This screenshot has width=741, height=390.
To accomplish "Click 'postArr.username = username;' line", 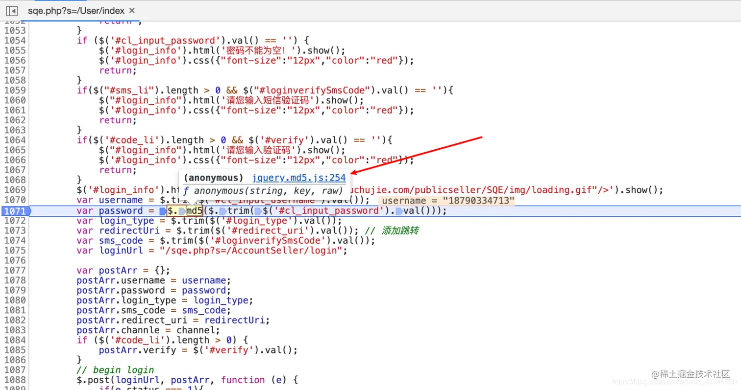I will tap(153, 280).
